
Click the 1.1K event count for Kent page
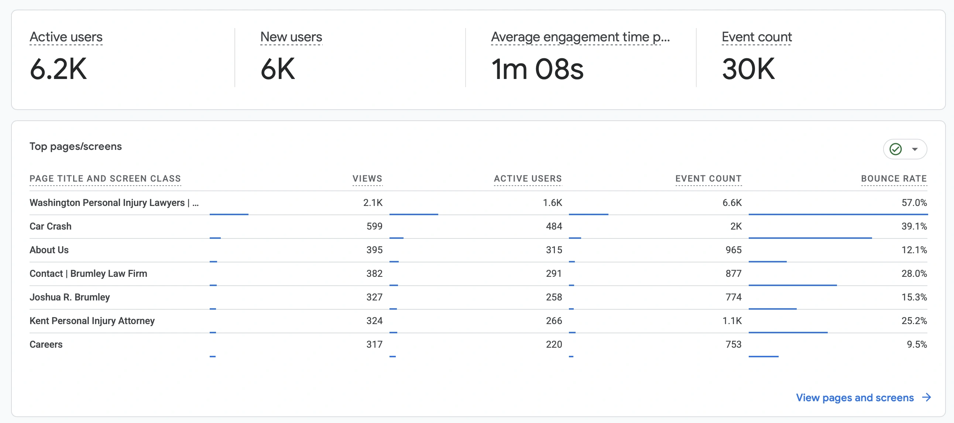click(x=732, y=321)
